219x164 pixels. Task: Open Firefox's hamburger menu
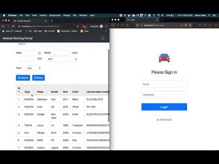click(x=216, y=25)
